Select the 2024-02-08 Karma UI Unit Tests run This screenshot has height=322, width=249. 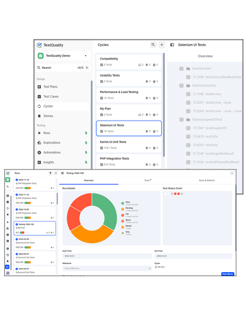pyautogui.click(x=35, y=243)
